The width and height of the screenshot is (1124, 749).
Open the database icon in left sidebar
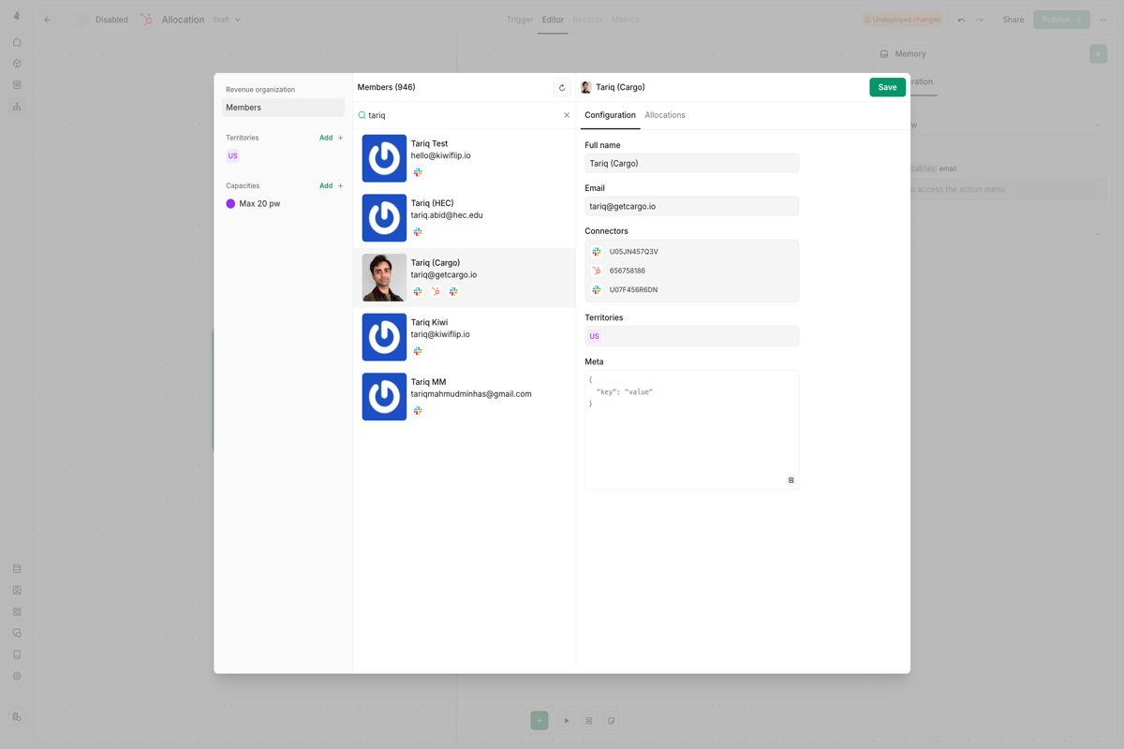pyautogui.click(x=17, y=569)
